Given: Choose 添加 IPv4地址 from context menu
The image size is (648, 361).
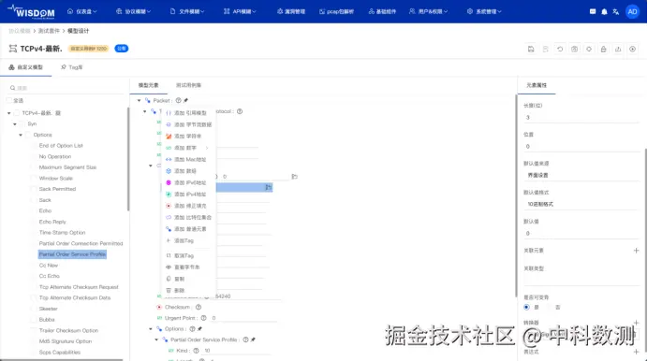Looking at the screenshot, I should (189, 194).
